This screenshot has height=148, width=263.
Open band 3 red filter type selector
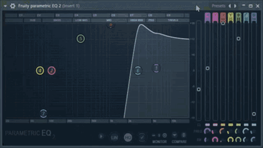tap(223, 17)
